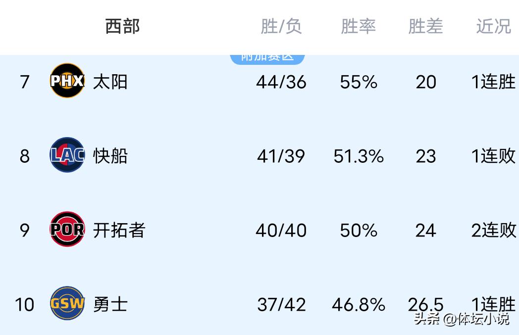Click the 头条 @体坛小说 watermark
The image size is (519, 335).
tap(462, 319)
